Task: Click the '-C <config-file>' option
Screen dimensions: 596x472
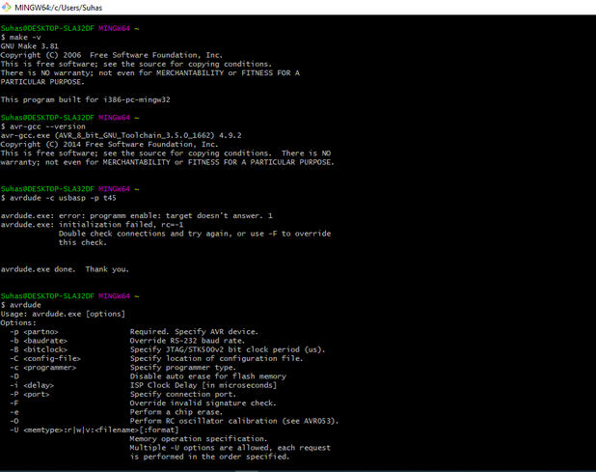Action: pyautogui.click(x=45, y=359)
